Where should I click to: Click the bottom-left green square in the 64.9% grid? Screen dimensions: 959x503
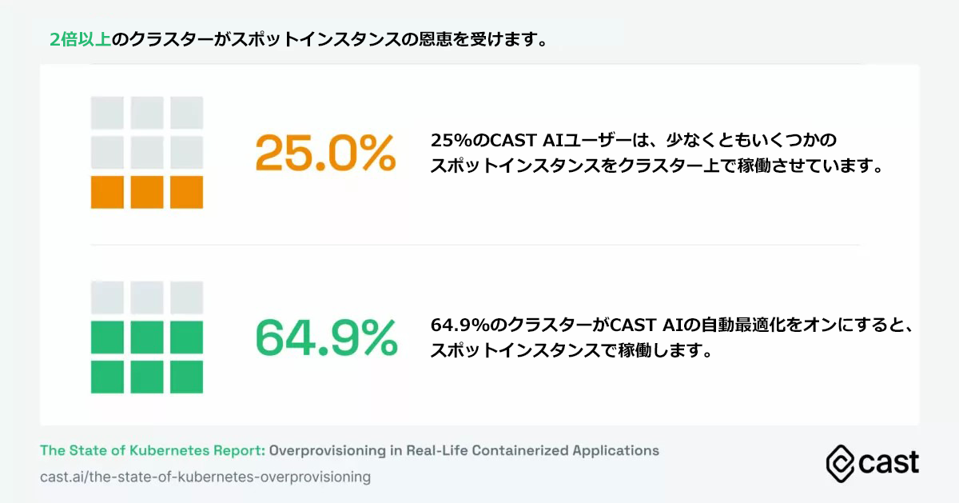(107, 377)
